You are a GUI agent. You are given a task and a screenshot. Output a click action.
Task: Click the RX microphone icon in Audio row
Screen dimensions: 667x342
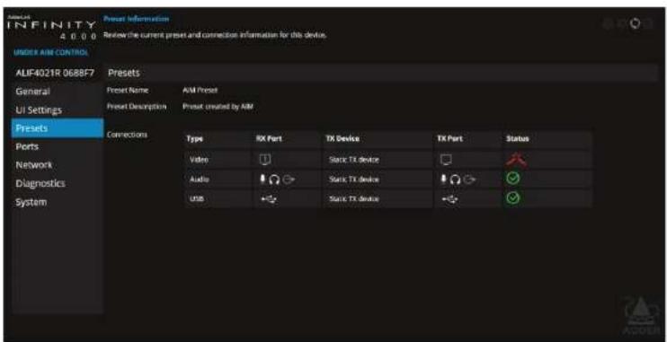tap(263, 179)
